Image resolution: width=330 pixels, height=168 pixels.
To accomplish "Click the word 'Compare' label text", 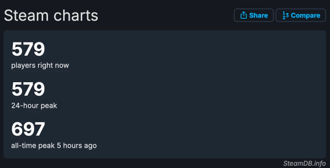I will tap(306, 15).
